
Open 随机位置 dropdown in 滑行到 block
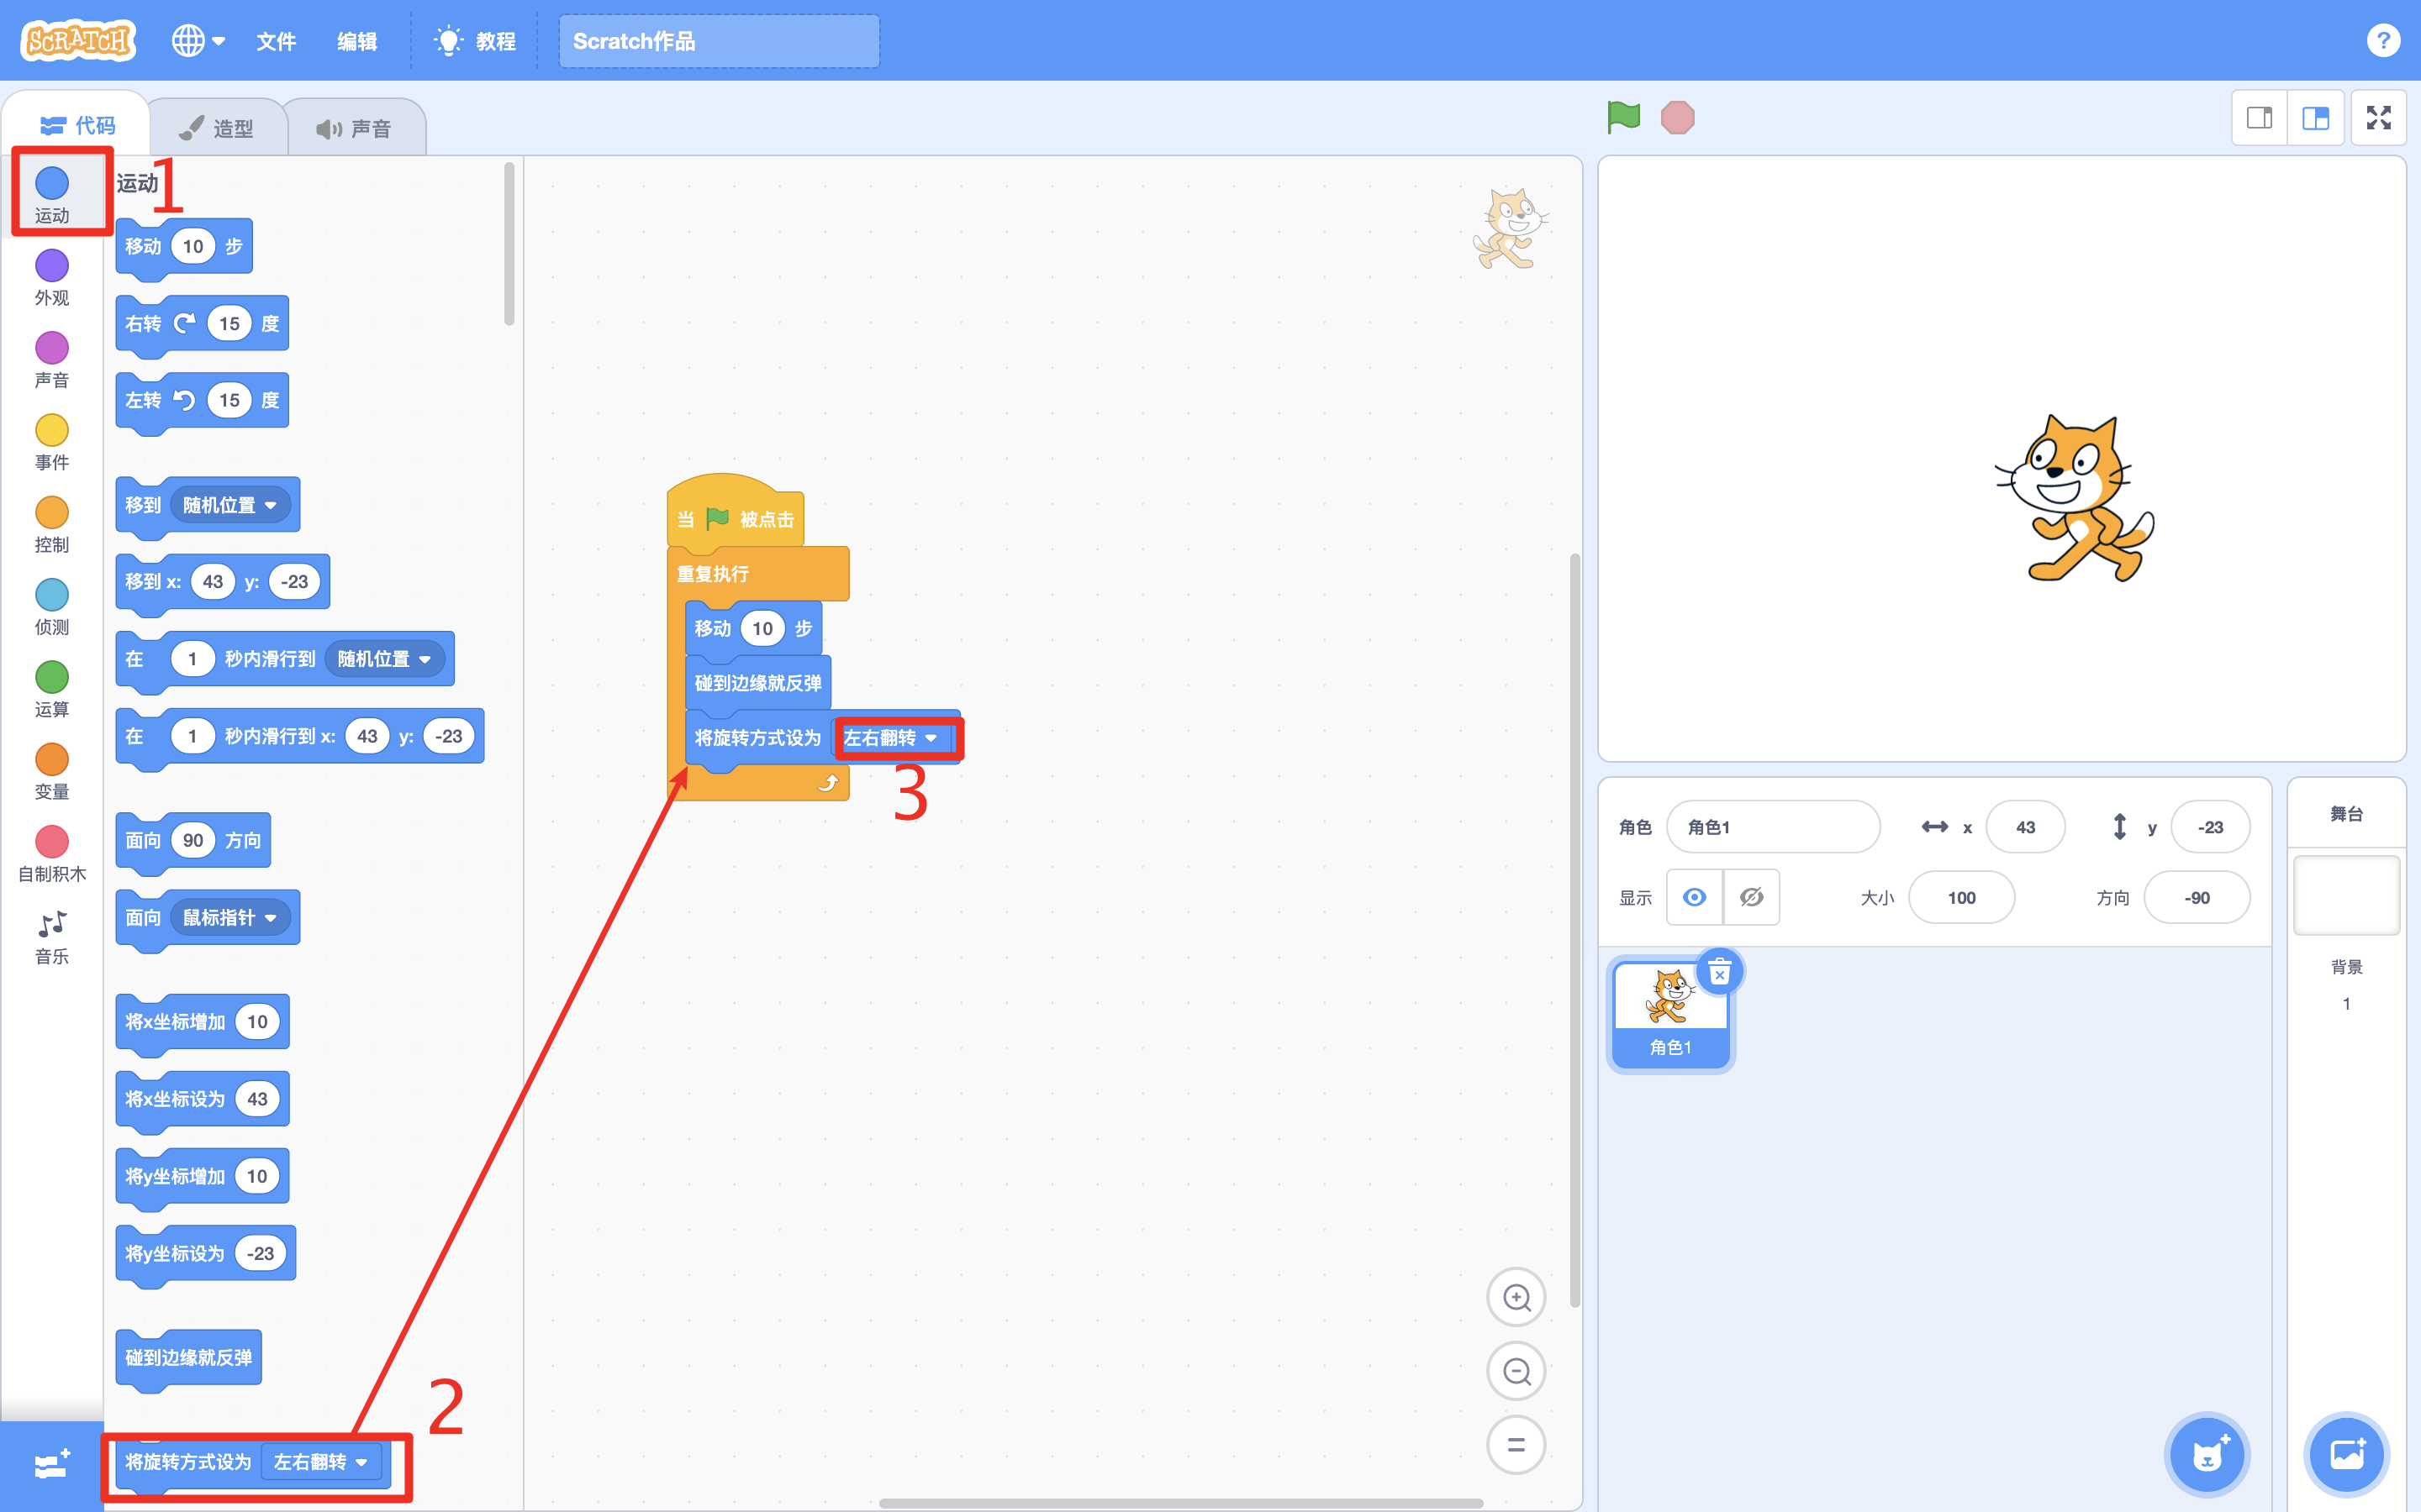[x=384, y=659]
